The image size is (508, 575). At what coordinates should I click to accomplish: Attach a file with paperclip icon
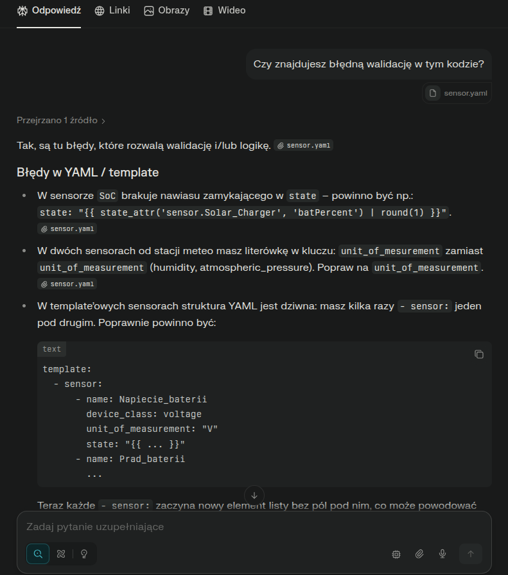tap(419, 554)
